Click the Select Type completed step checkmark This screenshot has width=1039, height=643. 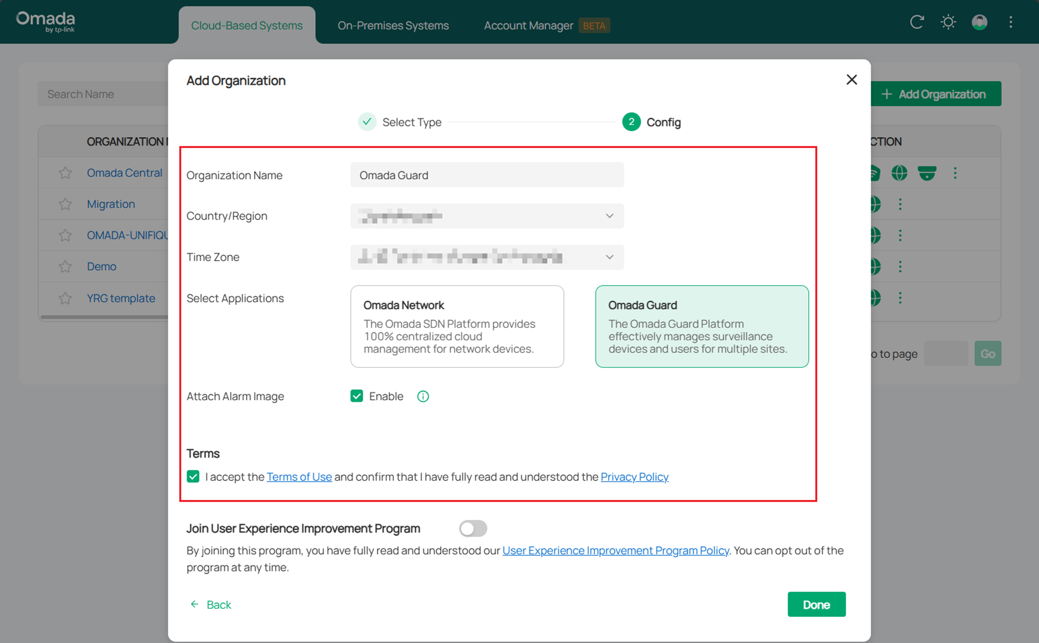coord(367,122)
